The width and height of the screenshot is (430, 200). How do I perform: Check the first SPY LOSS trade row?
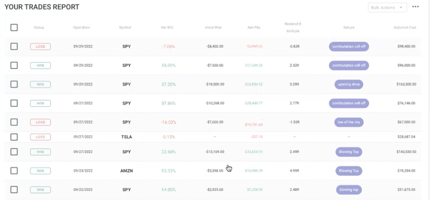14,46
